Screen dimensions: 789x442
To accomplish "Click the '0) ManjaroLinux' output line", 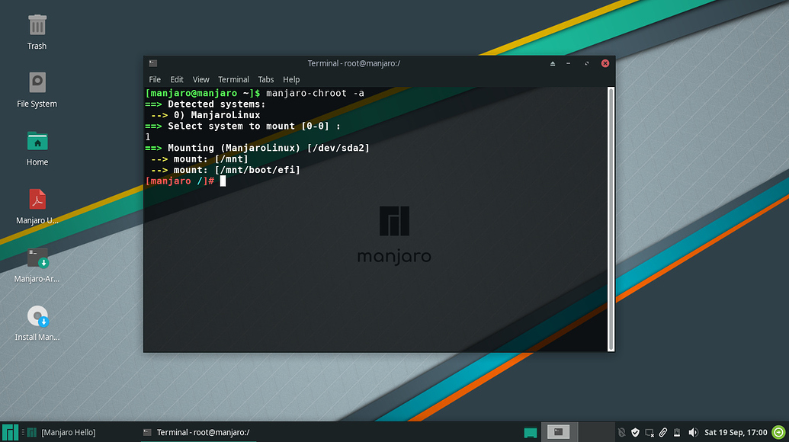I will 205,115.
